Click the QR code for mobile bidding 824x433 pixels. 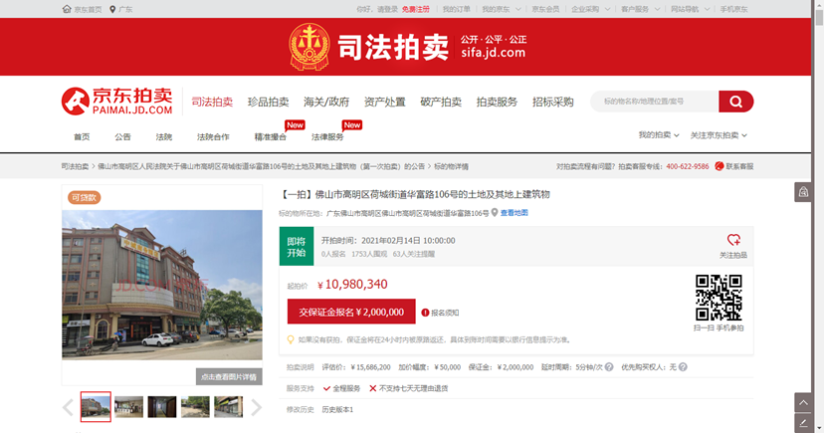(719, 298)
